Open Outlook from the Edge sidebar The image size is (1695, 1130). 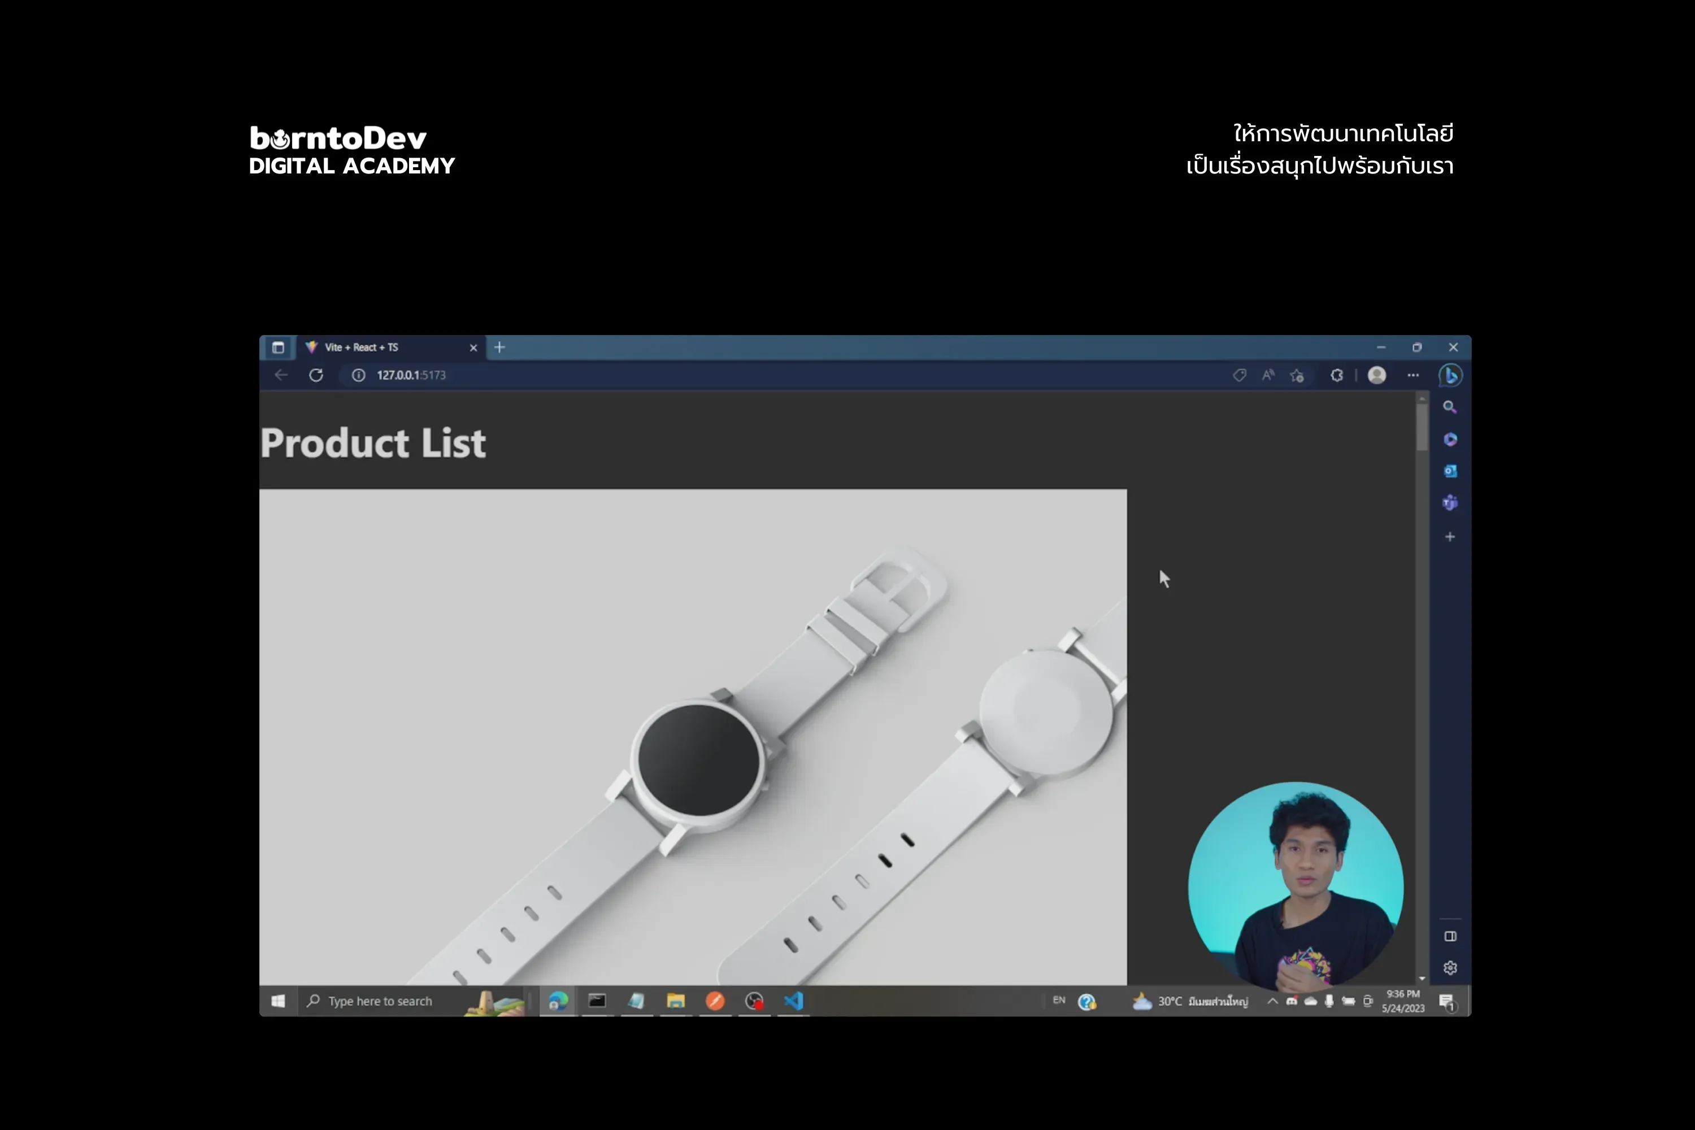click(x=1450, y=471)
